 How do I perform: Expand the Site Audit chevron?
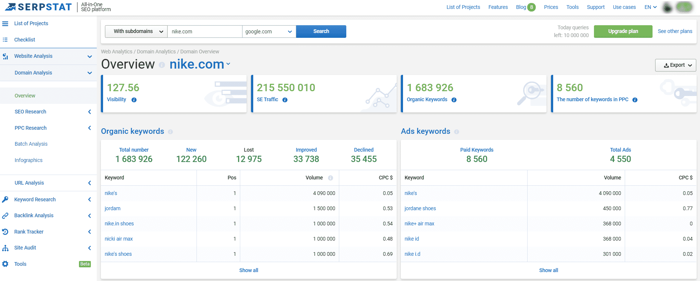coord(89,248)
